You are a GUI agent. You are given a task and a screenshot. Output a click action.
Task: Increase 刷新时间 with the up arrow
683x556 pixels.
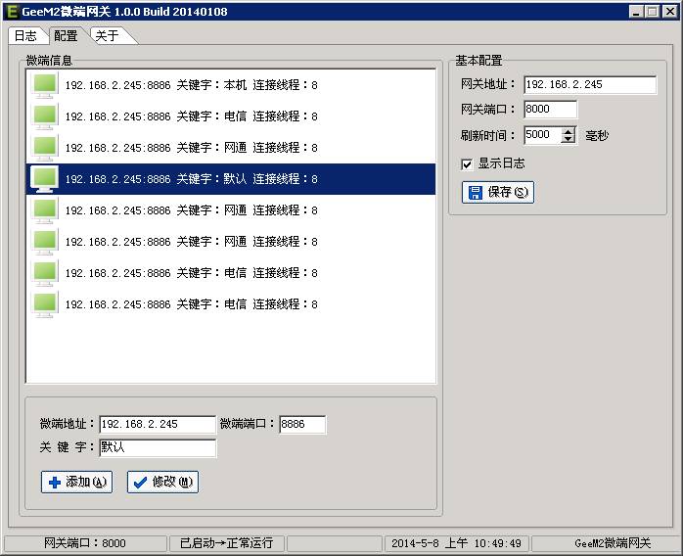(x=568, y=131)
